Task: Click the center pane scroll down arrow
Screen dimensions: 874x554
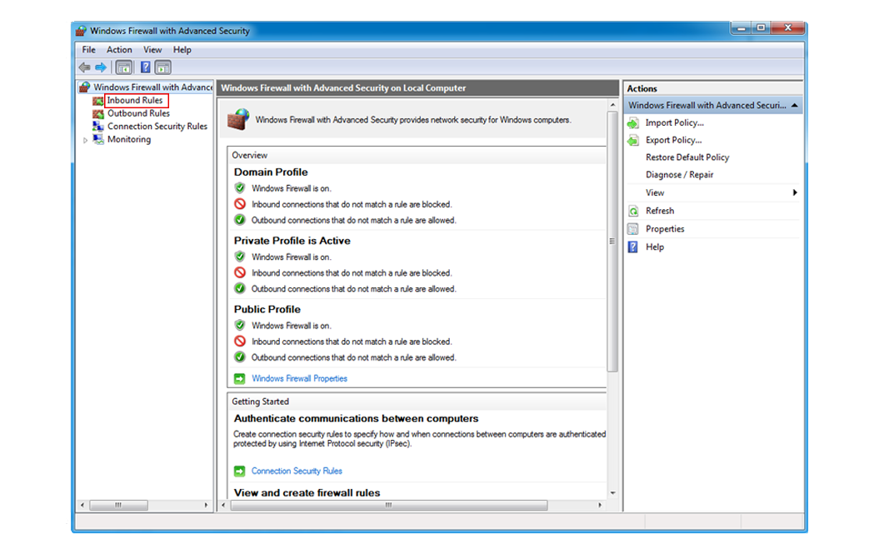Action: (612, 492)
